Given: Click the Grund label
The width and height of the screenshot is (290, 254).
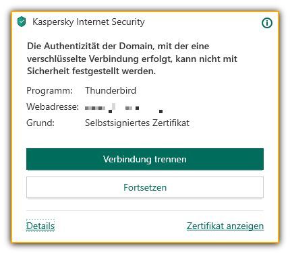Looking at the screenshot, I should [x=40, y=123].
